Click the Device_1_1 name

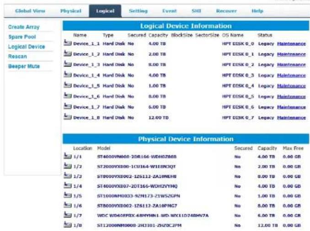coord(86,44)
